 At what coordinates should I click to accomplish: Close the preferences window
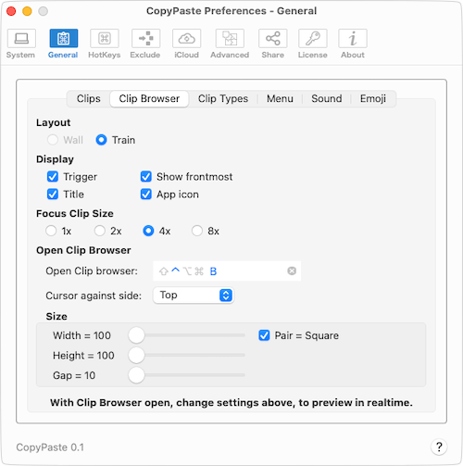click(x=11, y=11)
